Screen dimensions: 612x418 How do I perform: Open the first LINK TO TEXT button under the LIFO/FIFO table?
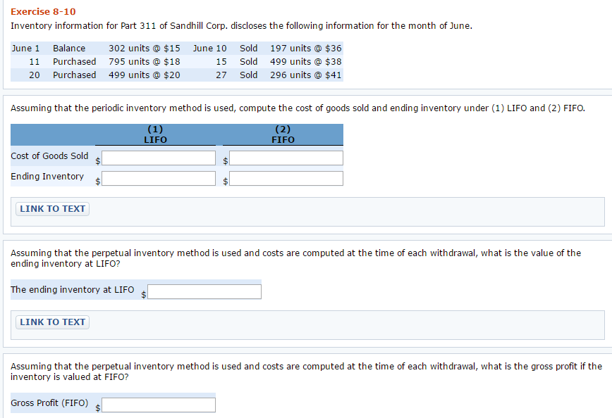tap(53, 209)
